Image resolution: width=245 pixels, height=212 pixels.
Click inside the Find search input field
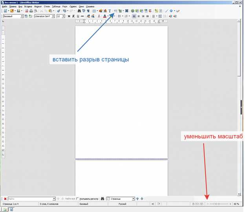click(x=30, y=199)
